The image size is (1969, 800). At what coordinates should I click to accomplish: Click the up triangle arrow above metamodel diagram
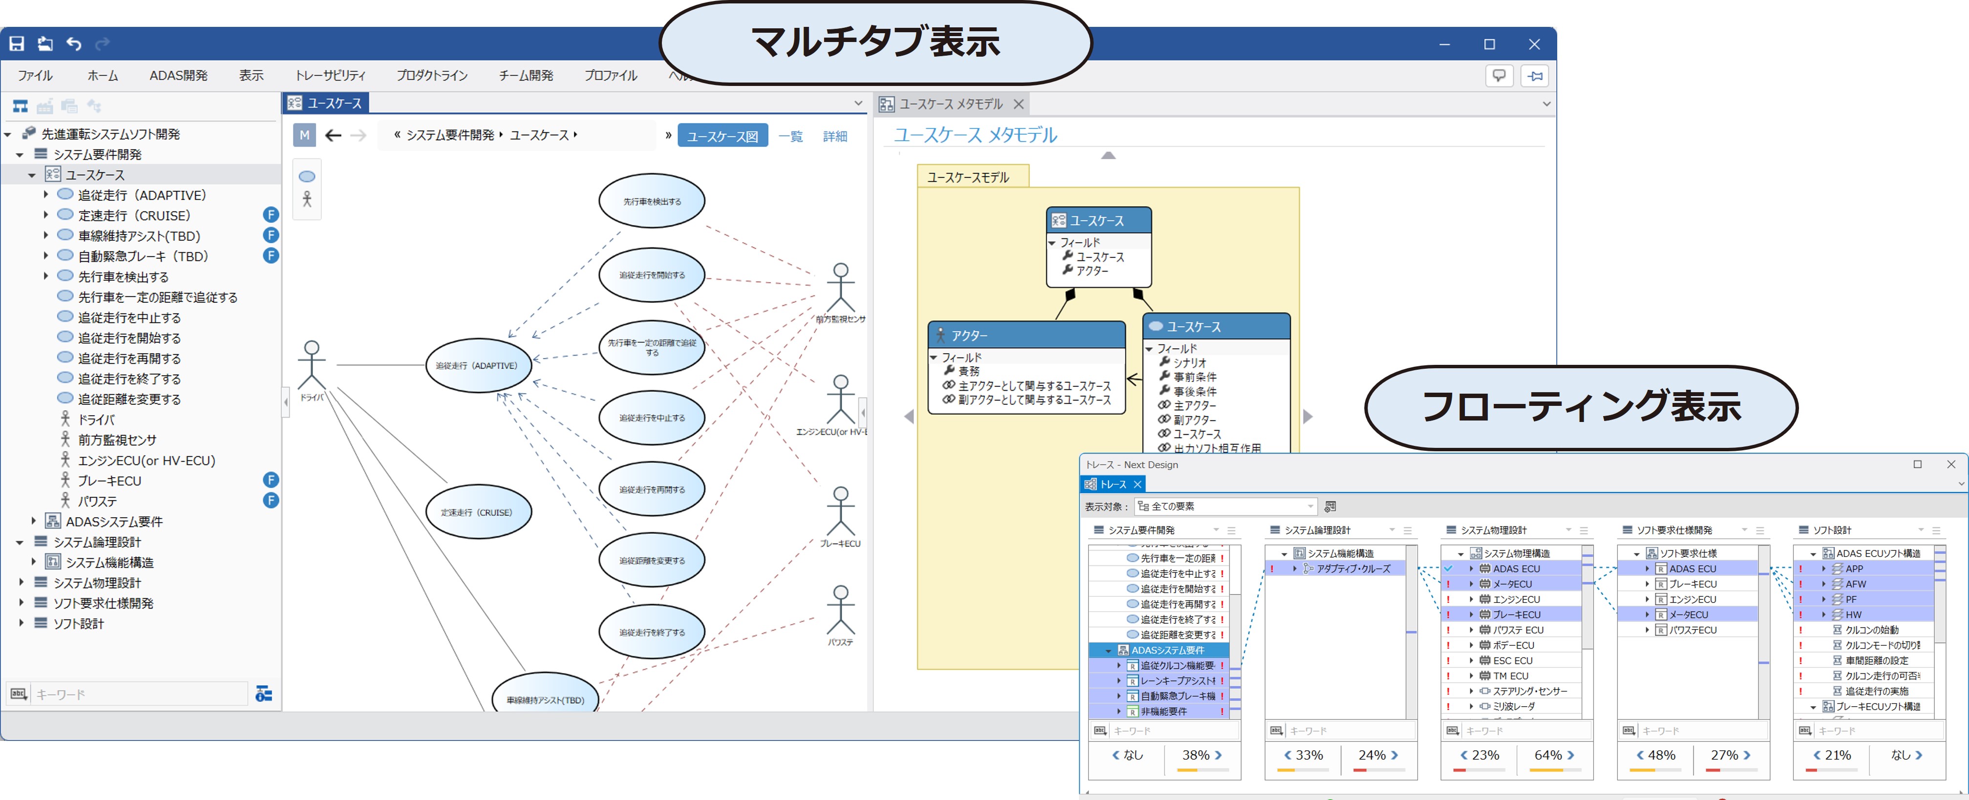tap(1108, 155)
